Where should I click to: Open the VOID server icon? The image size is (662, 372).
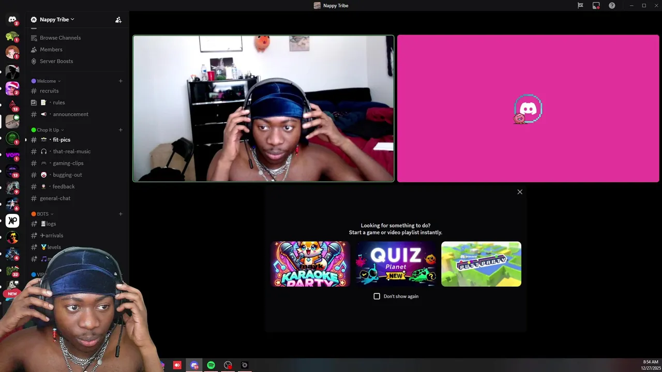[12, 154]
